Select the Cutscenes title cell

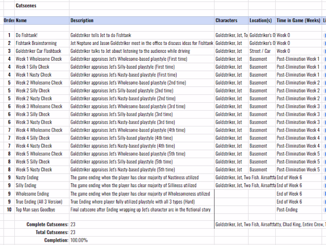(27, 6)
